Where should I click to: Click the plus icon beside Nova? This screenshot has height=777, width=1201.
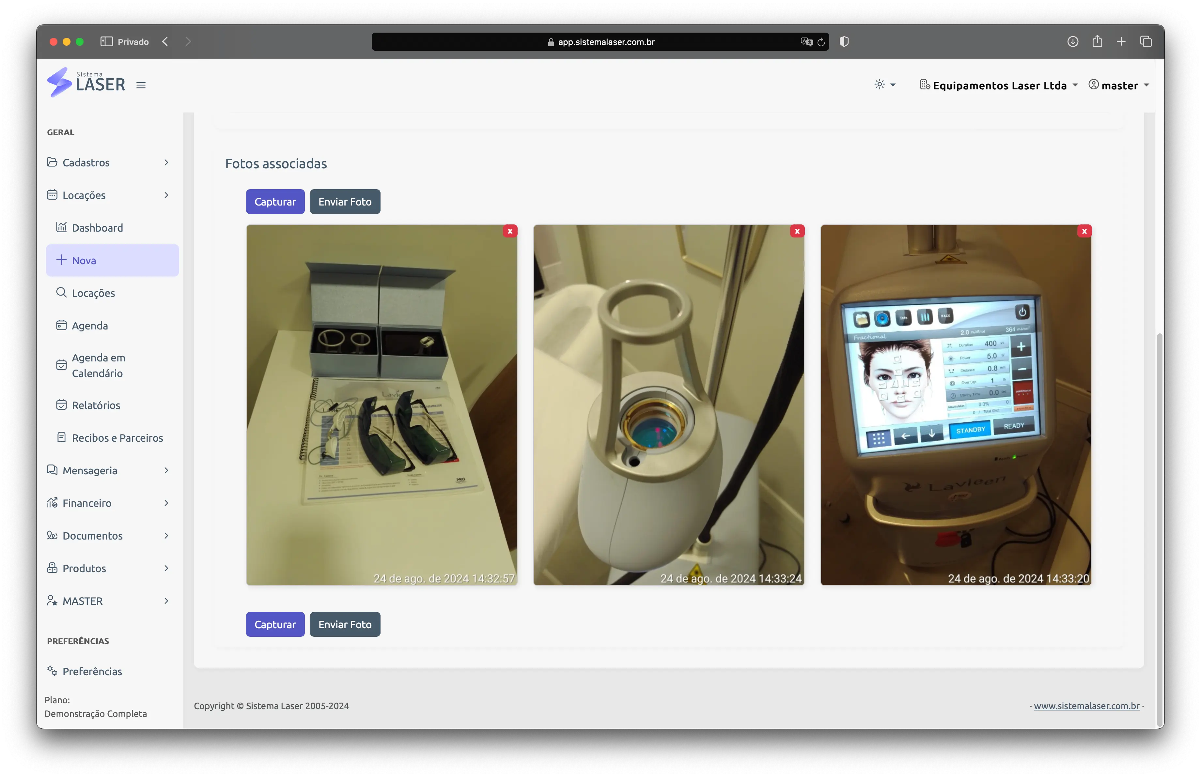pyautogui.click(x=62, y=260)
